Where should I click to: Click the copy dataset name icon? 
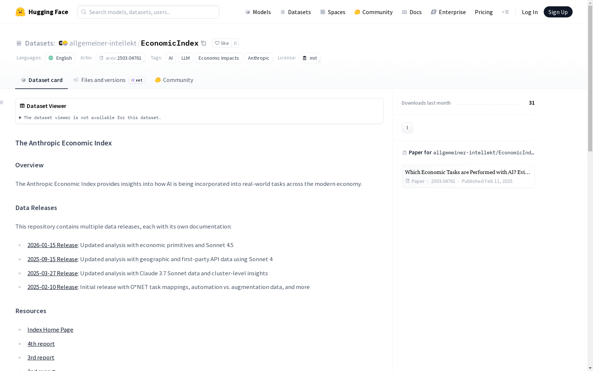coord(203,43)
